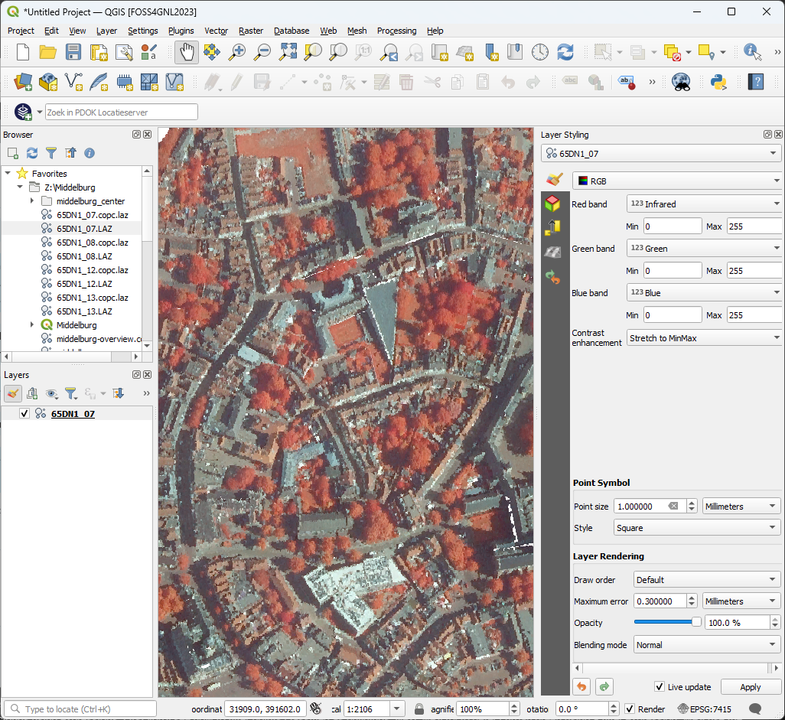Select 65DN1_13.LAZ in Browser
Screen dimensions: 785x720
pos(84,311)
